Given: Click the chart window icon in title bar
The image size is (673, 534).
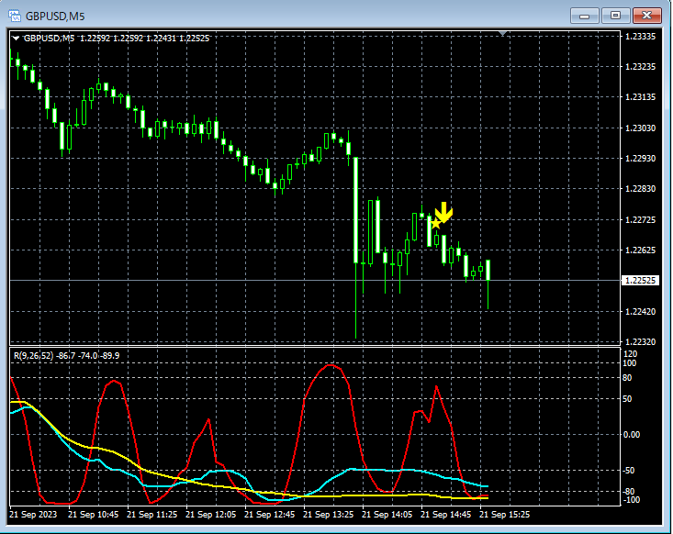Looking at the screenshot, I should (14, 16).
